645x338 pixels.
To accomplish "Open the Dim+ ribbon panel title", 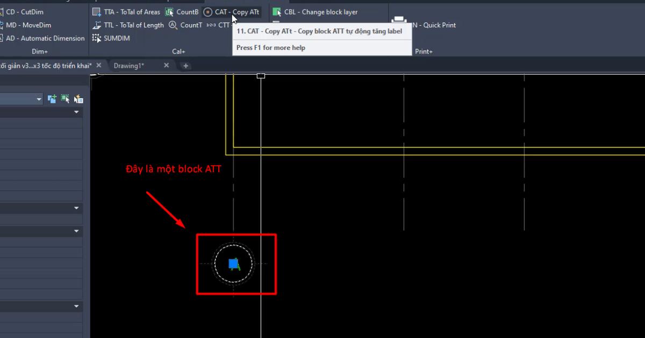I will pos(40,52).
